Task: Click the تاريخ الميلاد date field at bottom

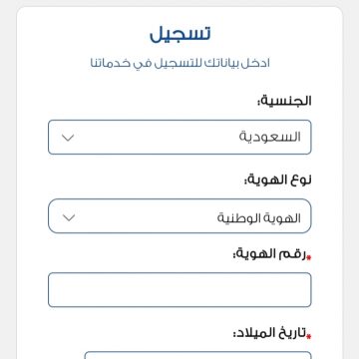Action: (x=197, y=355)
